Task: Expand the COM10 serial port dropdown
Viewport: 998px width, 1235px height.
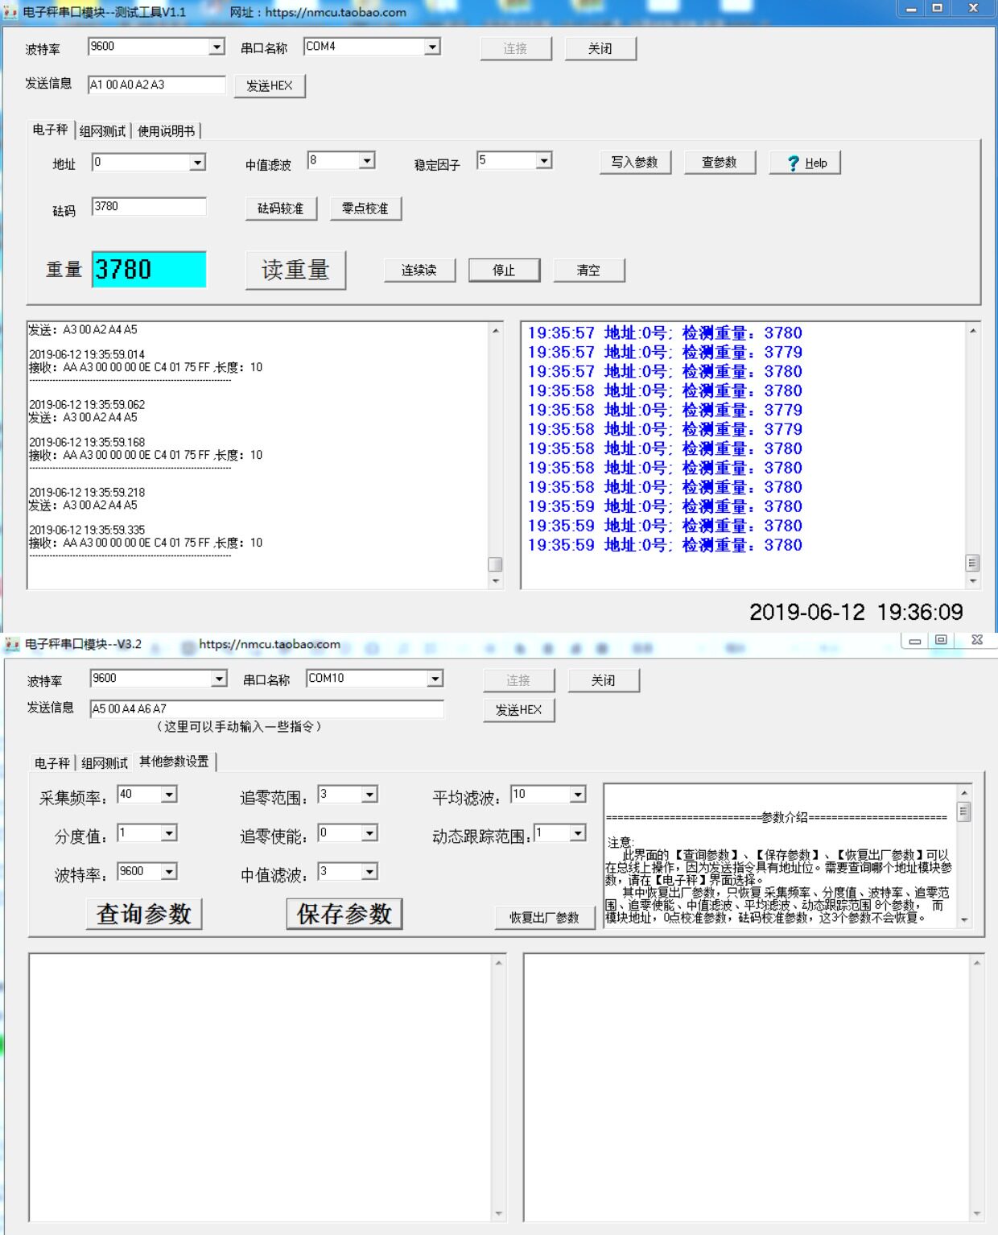Action: 435,679
